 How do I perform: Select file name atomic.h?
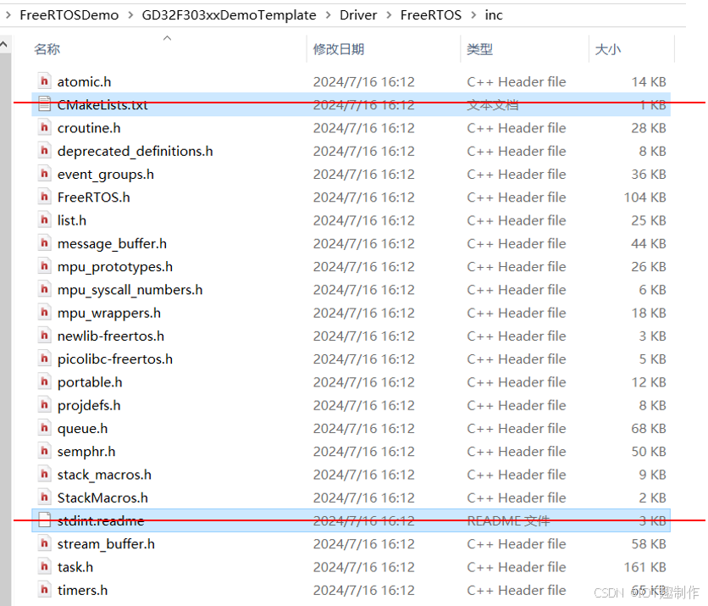click(84, 82)
